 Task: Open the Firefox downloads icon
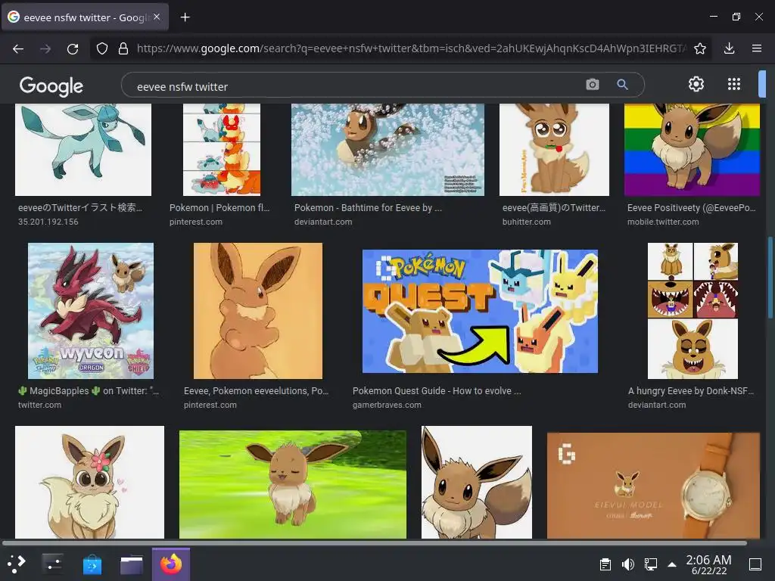coord(729,48)
